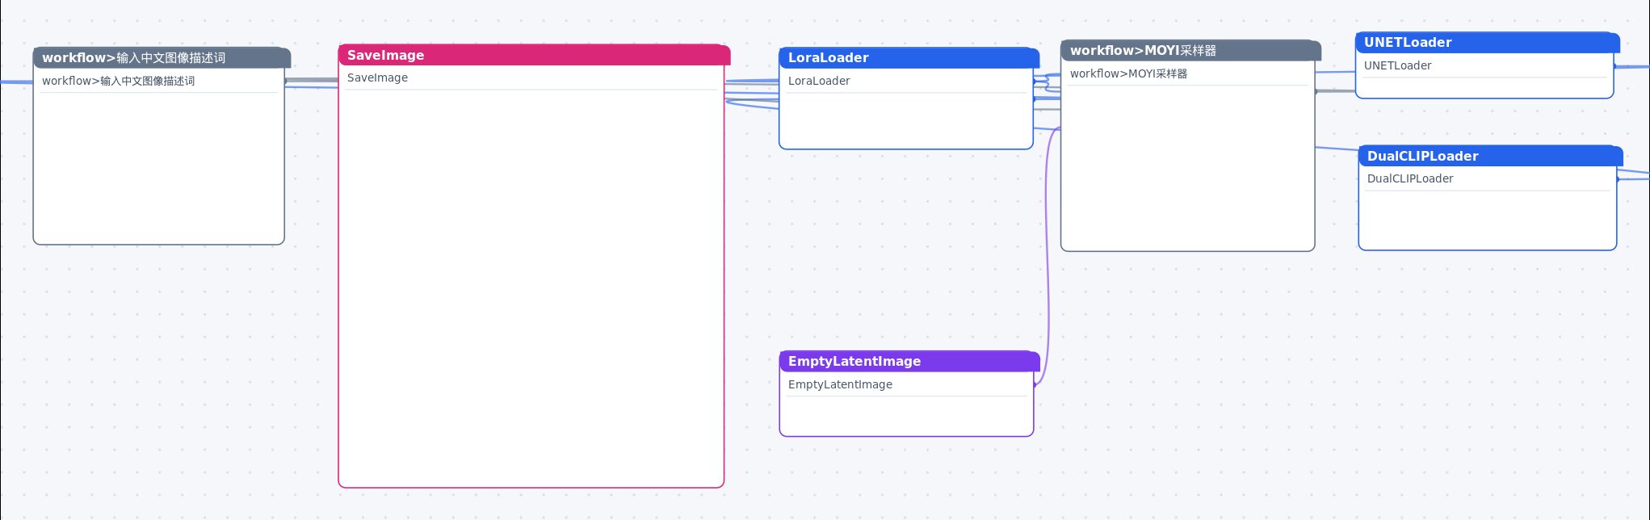Select the blue LoraLoader node title bar
Screen dimensions: 1650x520
pos(909,57)
